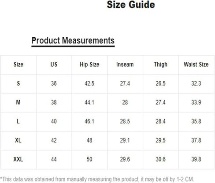Select inseam value 28.5
The height and width of the screenshot is (183, 215).
[x=125, y=121]
